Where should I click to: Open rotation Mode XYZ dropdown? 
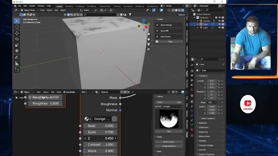point(212,102)
